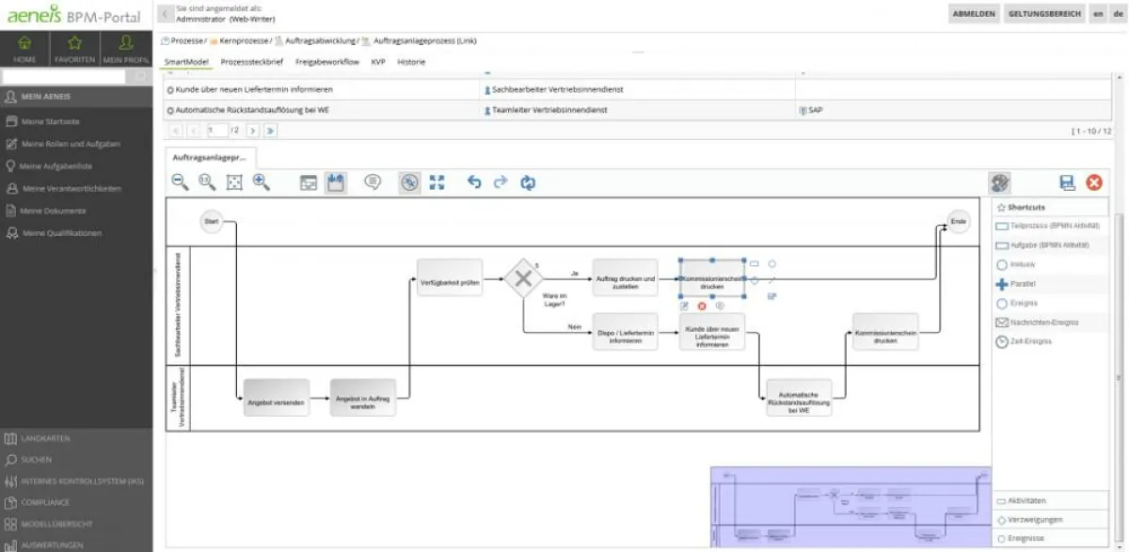1129x552 pixels.
Task: Switch to the Prozesssteckbrief tab
Action: pyautogui.click(x=253, y=62)
